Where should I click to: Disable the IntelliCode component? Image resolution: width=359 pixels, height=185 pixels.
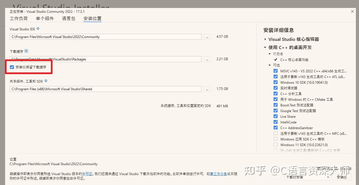click(x=275, y=122)
